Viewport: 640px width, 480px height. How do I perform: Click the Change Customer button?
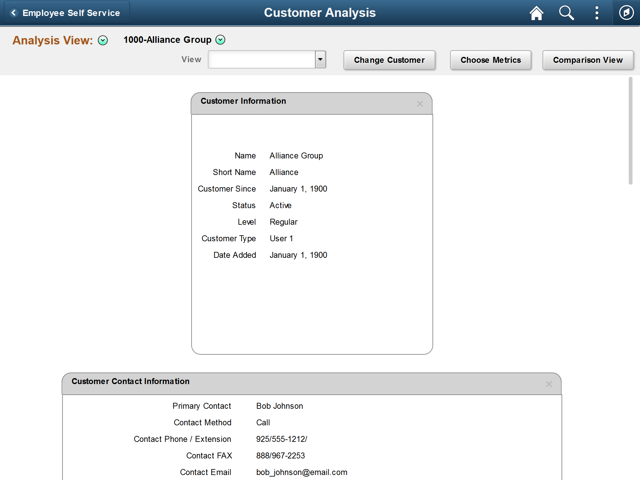389,60
